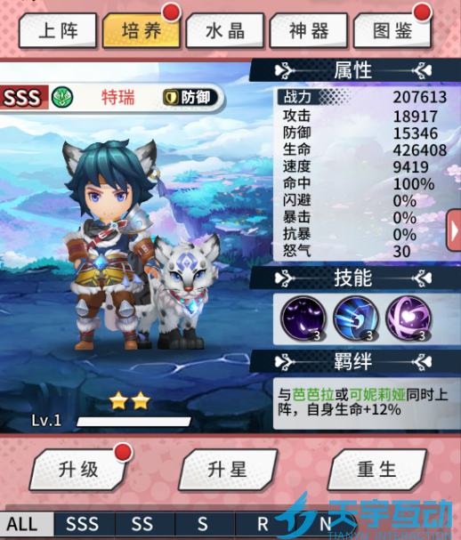Click the SSS rank badge

click(22, 98)
